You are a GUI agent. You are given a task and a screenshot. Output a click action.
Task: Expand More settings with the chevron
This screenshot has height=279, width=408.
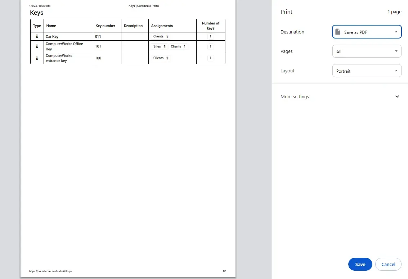(397, 96)
